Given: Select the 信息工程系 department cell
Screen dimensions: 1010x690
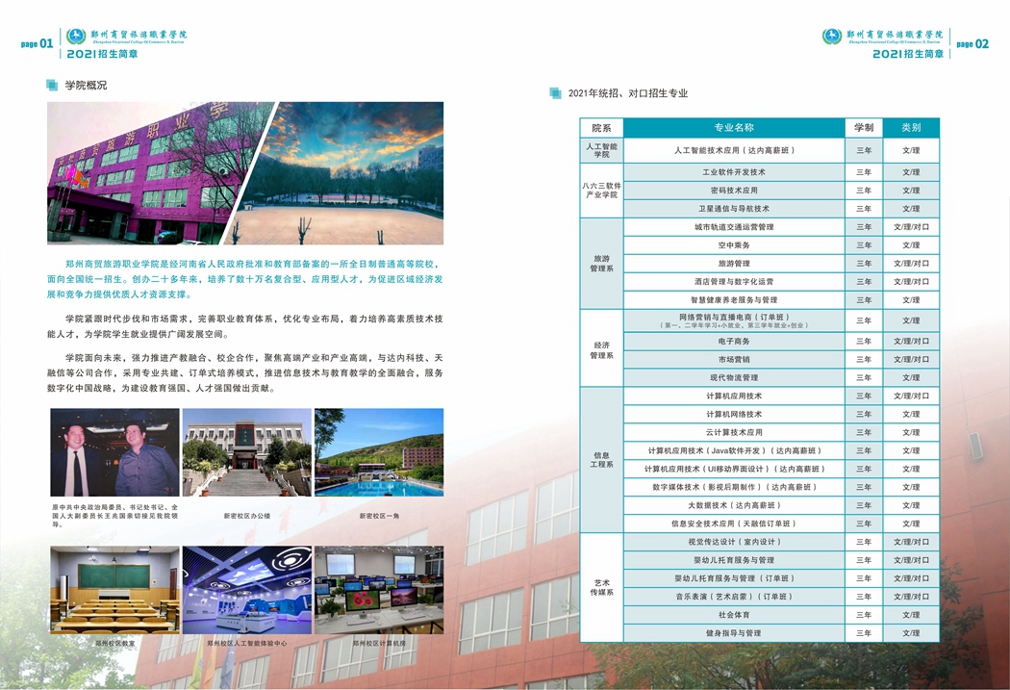Looking at the screenshot, I should pyautogui.click(x=601, y=459).
